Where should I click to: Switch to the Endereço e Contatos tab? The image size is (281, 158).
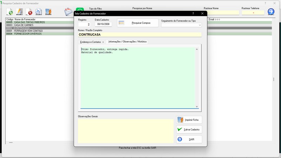pos(92,42)
